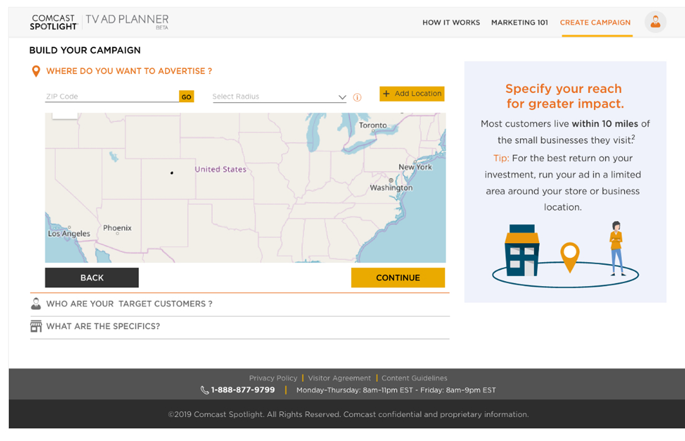Open the Privacy Policy link
This screenshot has height=441, width=685.
click(x=273, y=378)
